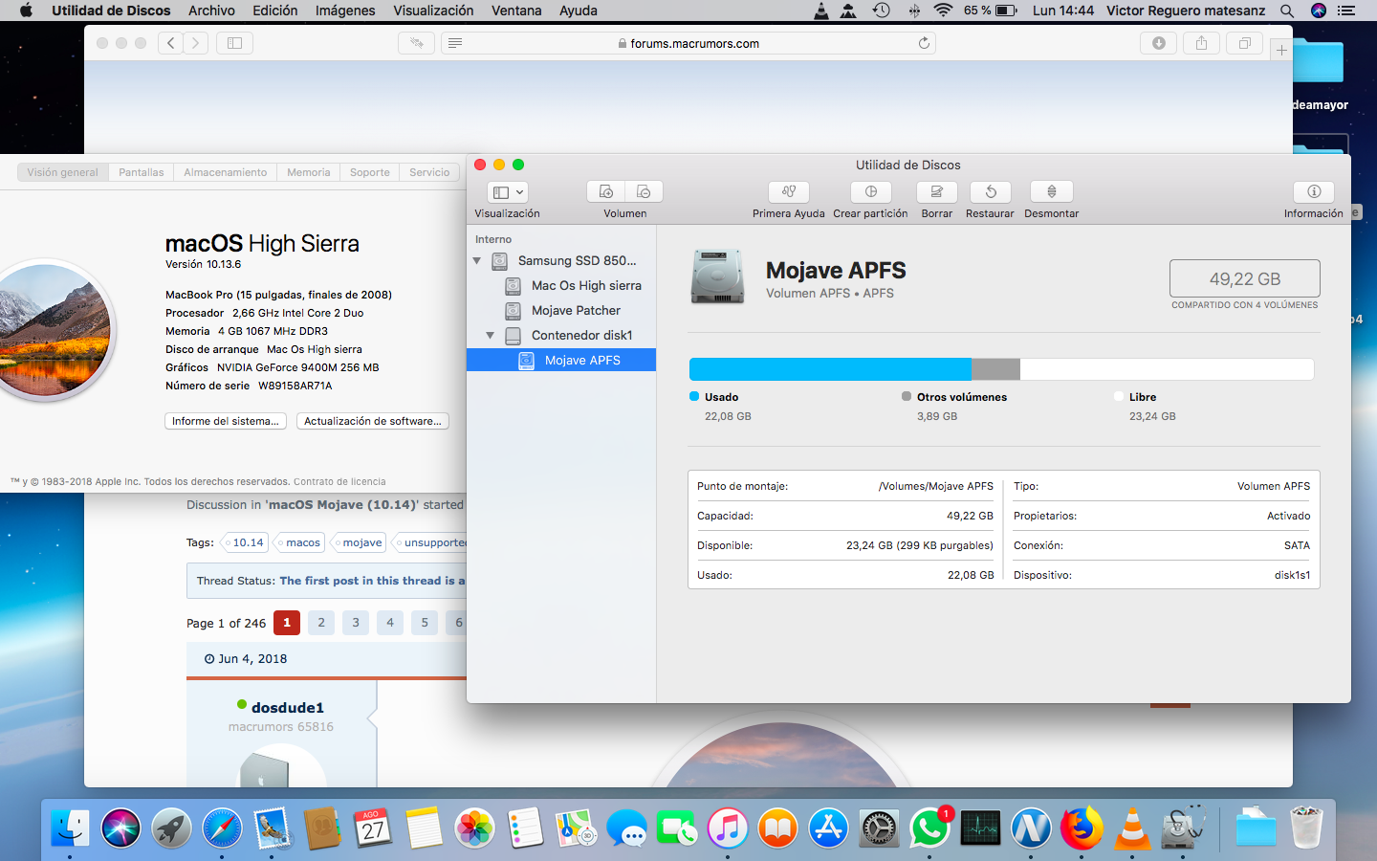Image resolution: width=1377 pixels, height=861 pixels.
Task: Open Finder from the dock
Action: tap(70, 828)
